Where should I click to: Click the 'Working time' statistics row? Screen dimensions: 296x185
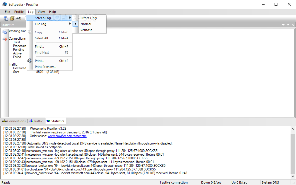click(x=17, y=31)
